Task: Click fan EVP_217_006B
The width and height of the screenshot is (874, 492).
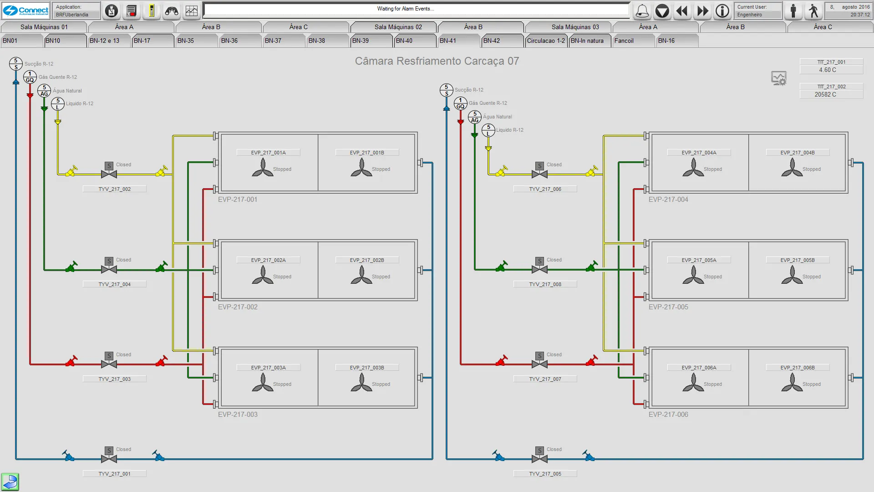Action: (x=792, y=383)
